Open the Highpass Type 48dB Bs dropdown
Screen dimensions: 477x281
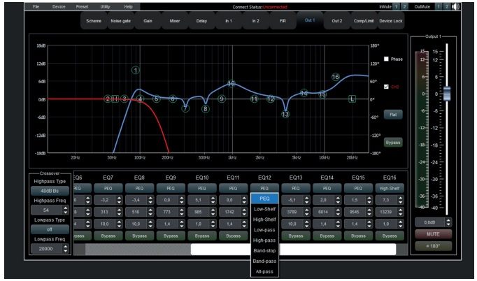coord(48,191)
